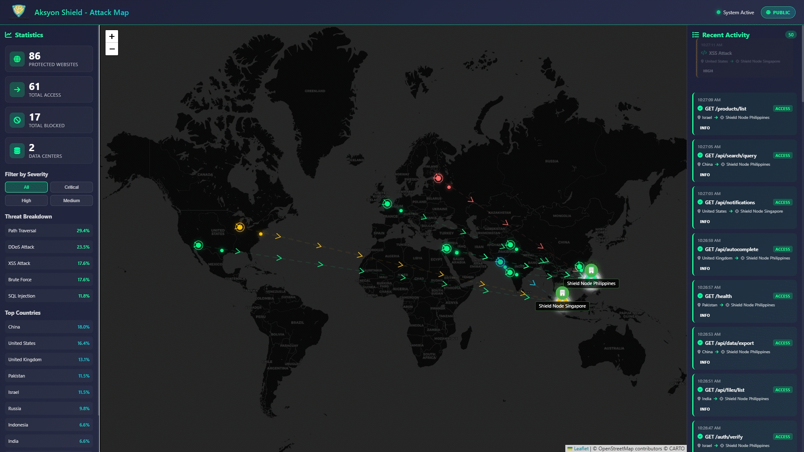The width and height of the screenshot is (804, 452).
Task: Click the arrow icon beside Total Access
Action: click(x=17, y=90)
